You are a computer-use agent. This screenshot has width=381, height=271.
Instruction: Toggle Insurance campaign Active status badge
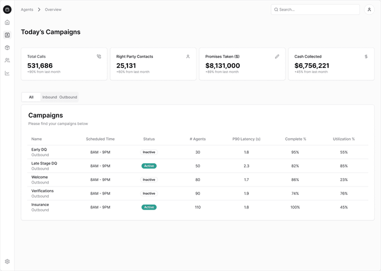(149, 207)
